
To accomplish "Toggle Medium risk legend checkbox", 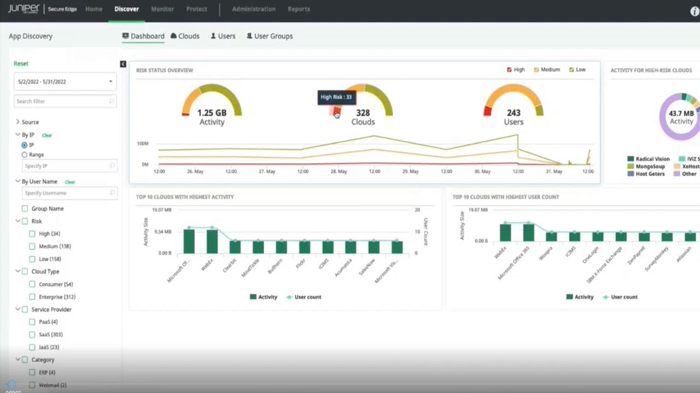I will tap(536, 70).
